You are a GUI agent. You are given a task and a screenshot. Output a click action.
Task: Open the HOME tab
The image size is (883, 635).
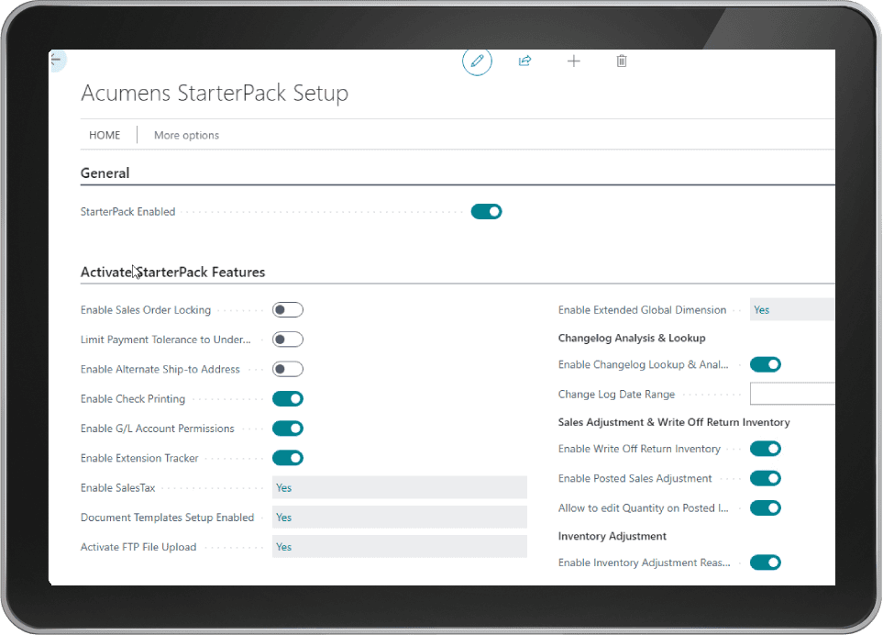point(105,135)
